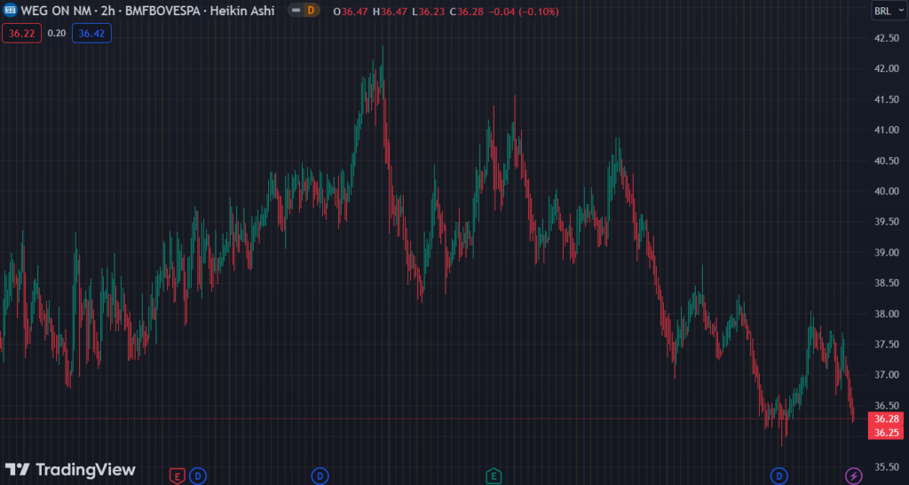Click the 42.00 price axis label
Image resolution: width=909 pixels, height=485 pixels.
[x=887, y=69]
